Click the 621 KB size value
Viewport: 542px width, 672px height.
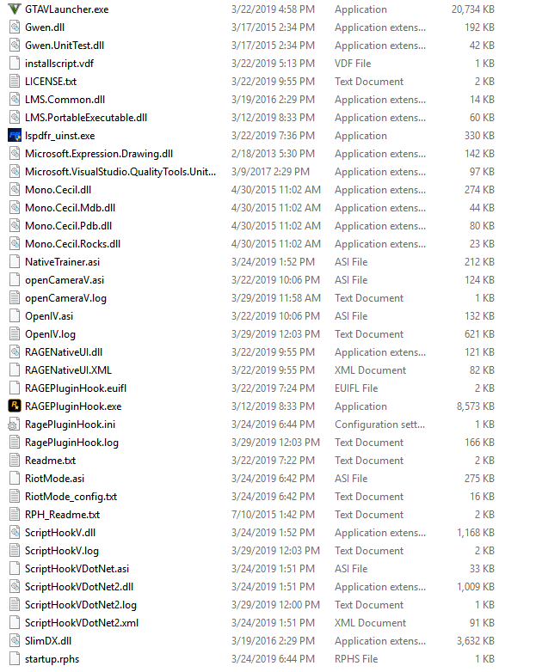[x=479, y=334]
